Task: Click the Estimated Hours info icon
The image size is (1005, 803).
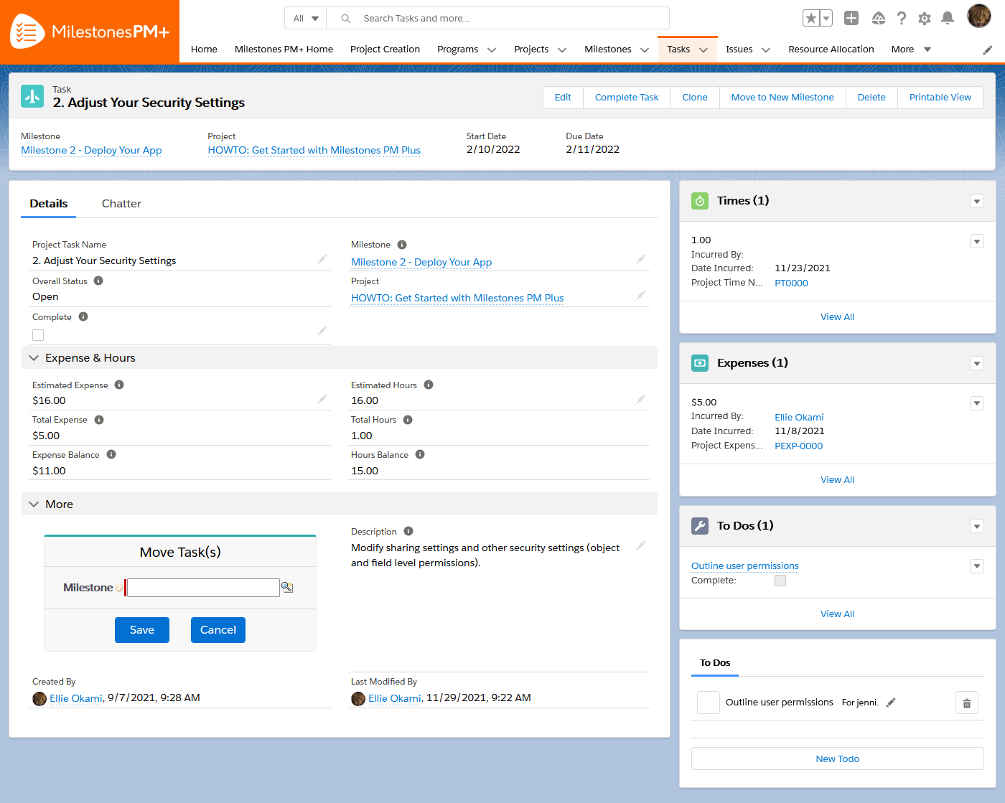Action: pos(429,385)
